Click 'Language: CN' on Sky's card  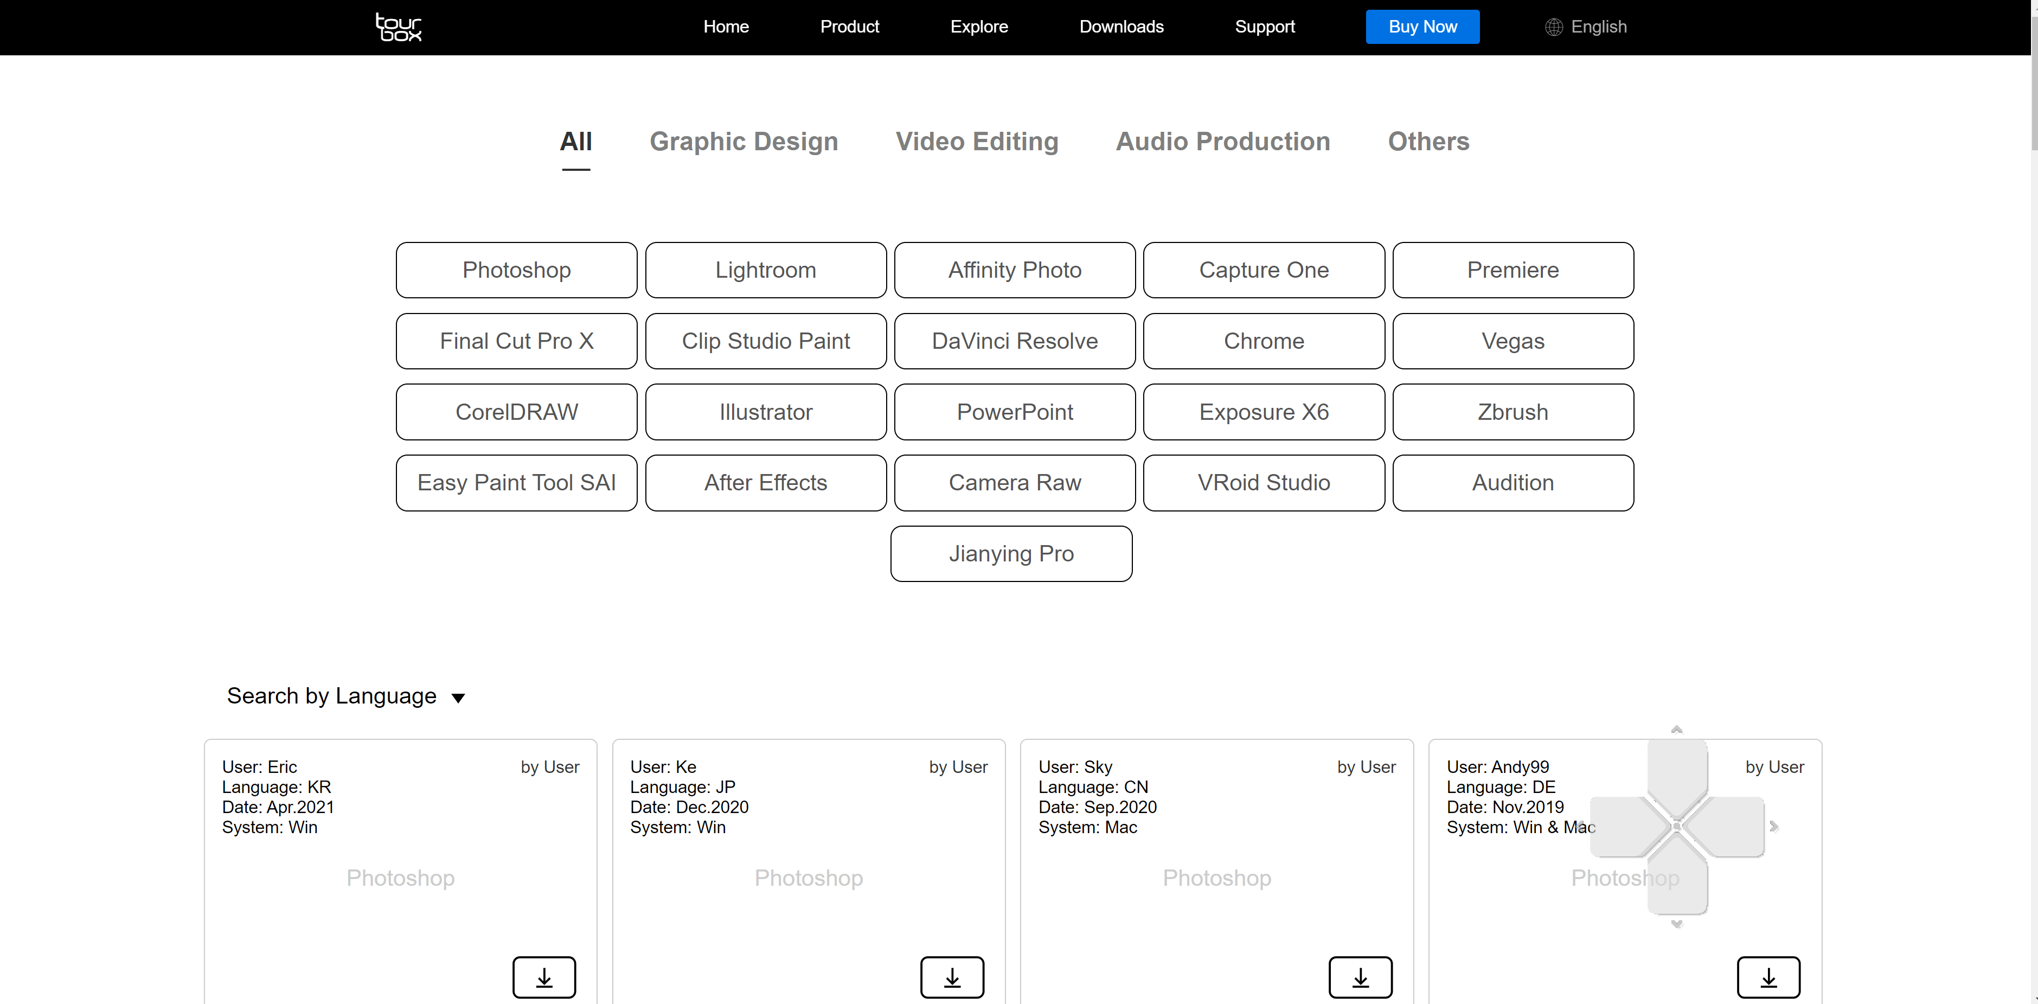coord(1093,787)
